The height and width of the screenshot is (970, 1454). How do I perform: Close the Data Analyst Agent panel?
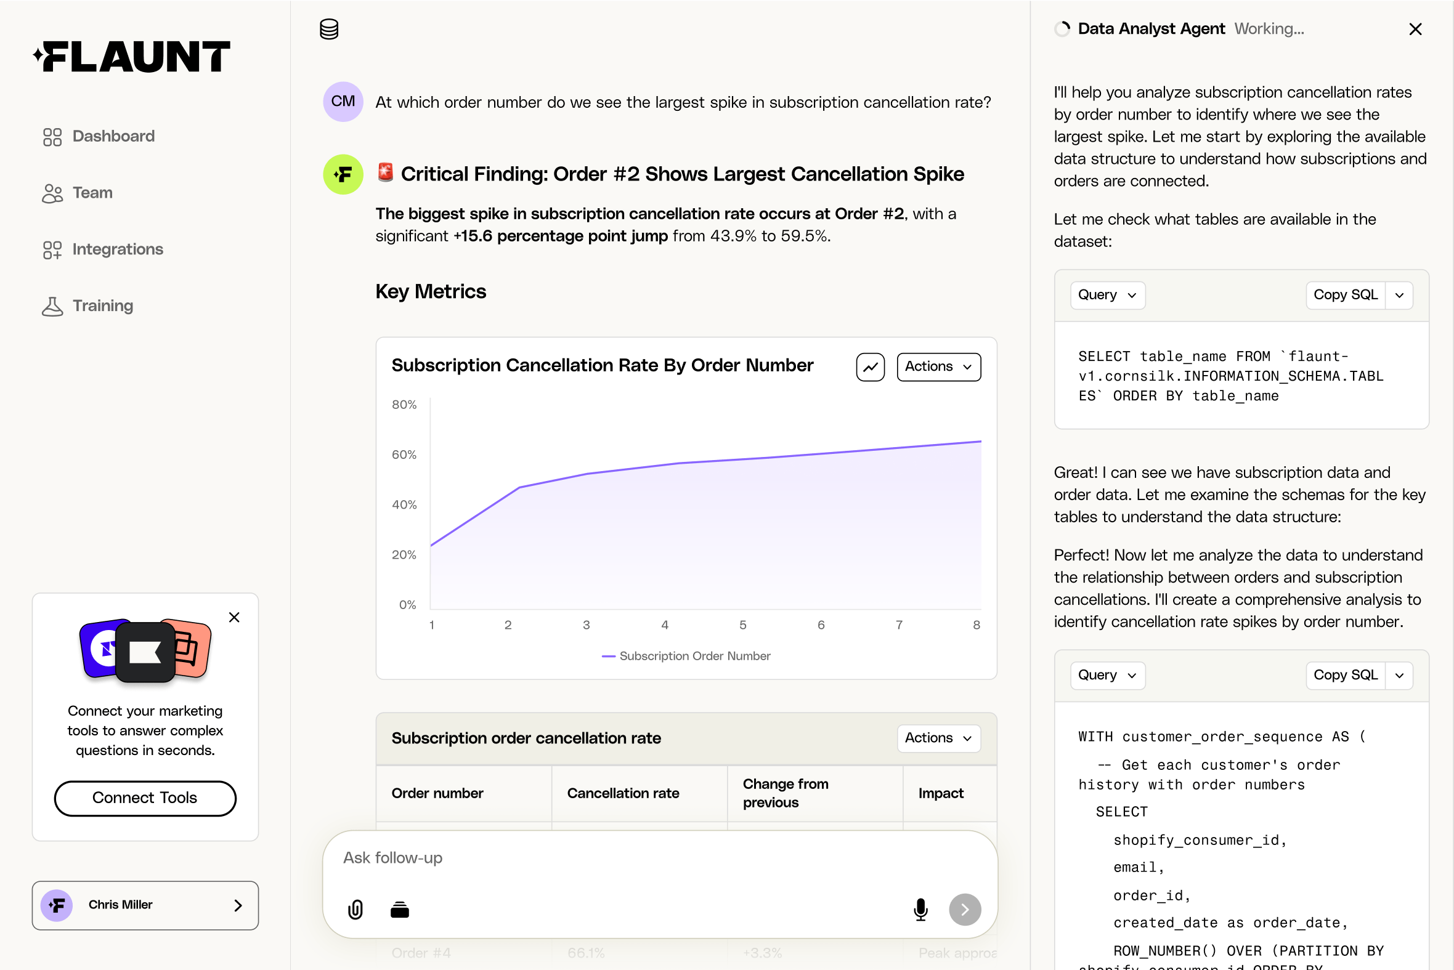(1415, 29)
